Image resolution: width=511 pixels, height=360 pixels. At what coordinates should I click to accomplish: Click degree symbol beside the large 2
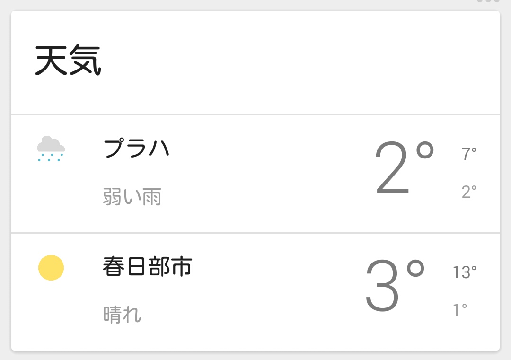coord(425,151)
